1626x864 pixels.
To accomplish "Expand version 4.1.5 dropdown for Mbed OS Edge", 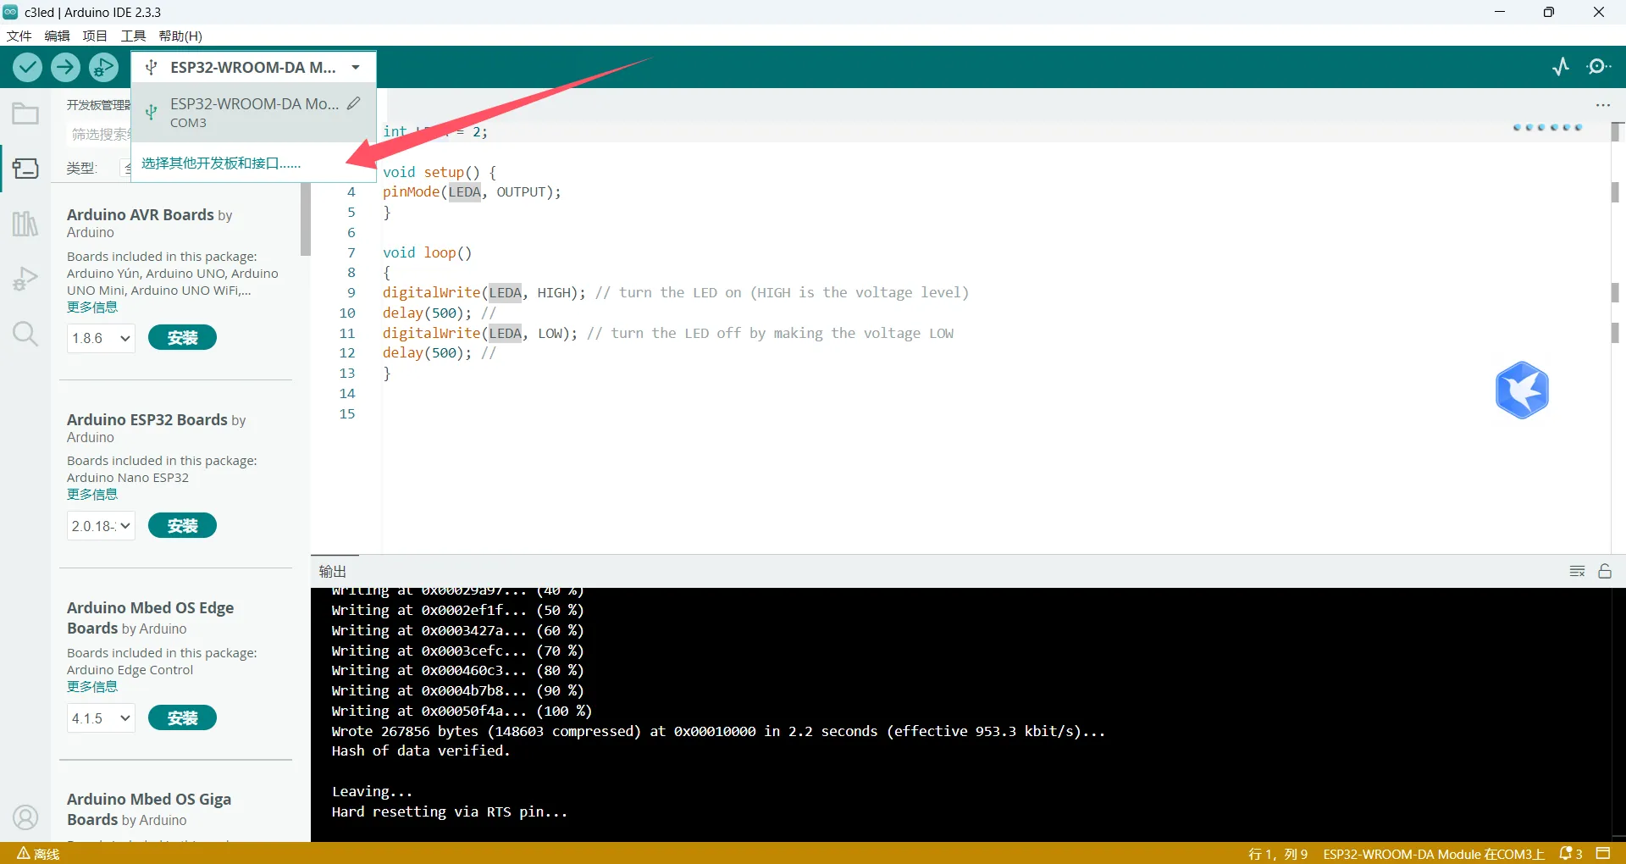I will pyautogui.click(x=101, y=718).
